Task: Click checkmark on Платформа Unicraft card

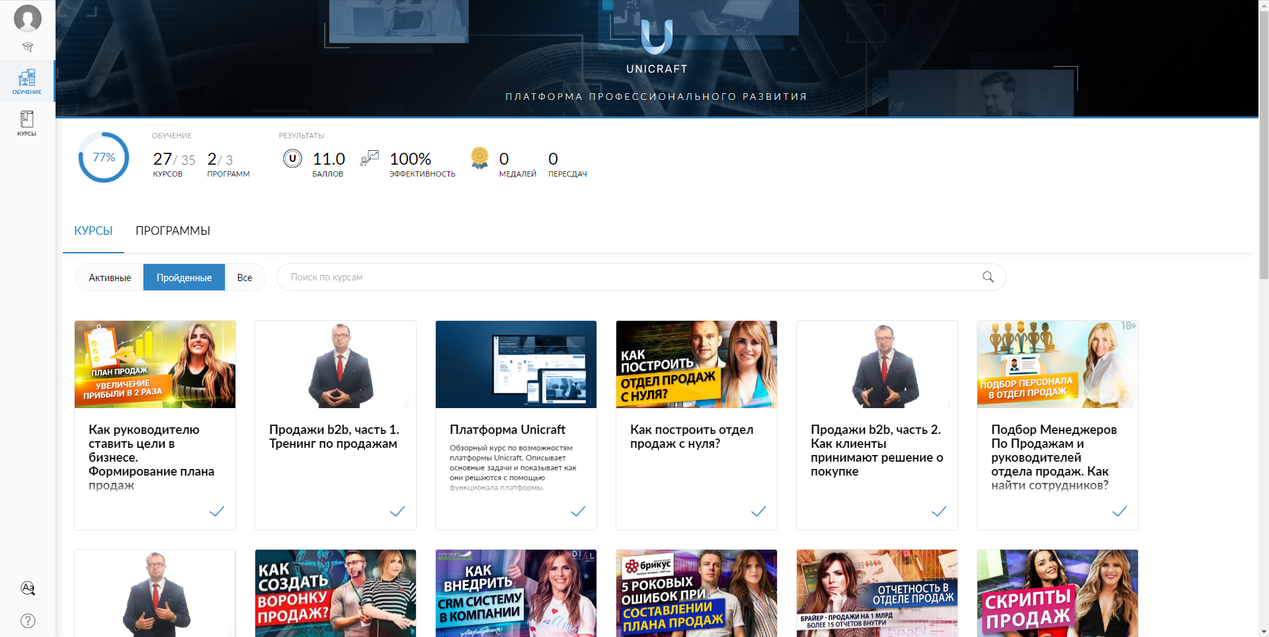Action: pyautogui.click(x=578, y=511)
